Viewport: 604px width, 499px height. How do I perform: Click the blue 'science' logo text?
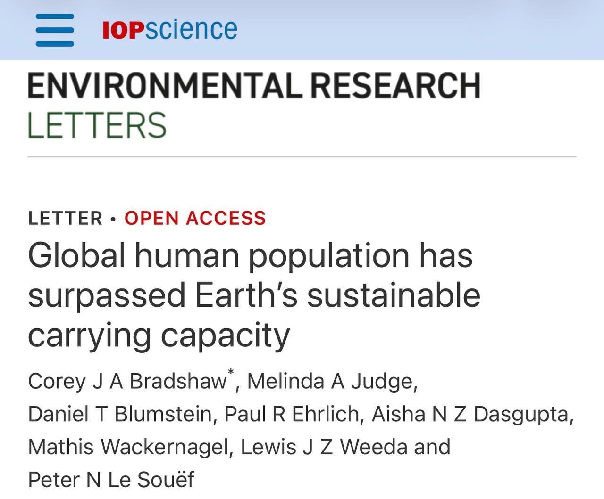pyautogui.click(x=191, y=29)
